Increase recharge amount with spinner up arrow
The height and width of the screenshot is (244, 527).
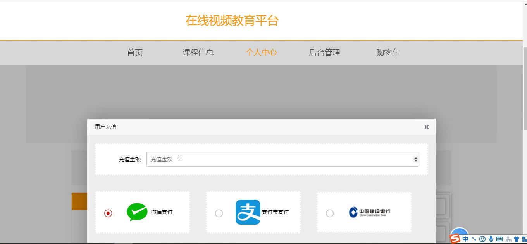coord(416,158)
